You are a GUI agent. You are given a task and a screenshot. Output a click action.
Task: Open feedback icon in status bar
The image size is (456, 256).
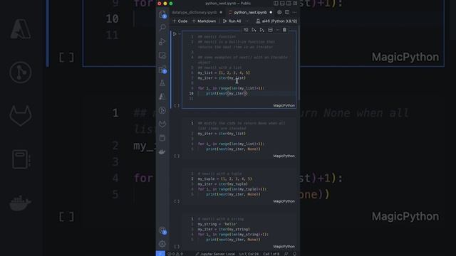286,254
